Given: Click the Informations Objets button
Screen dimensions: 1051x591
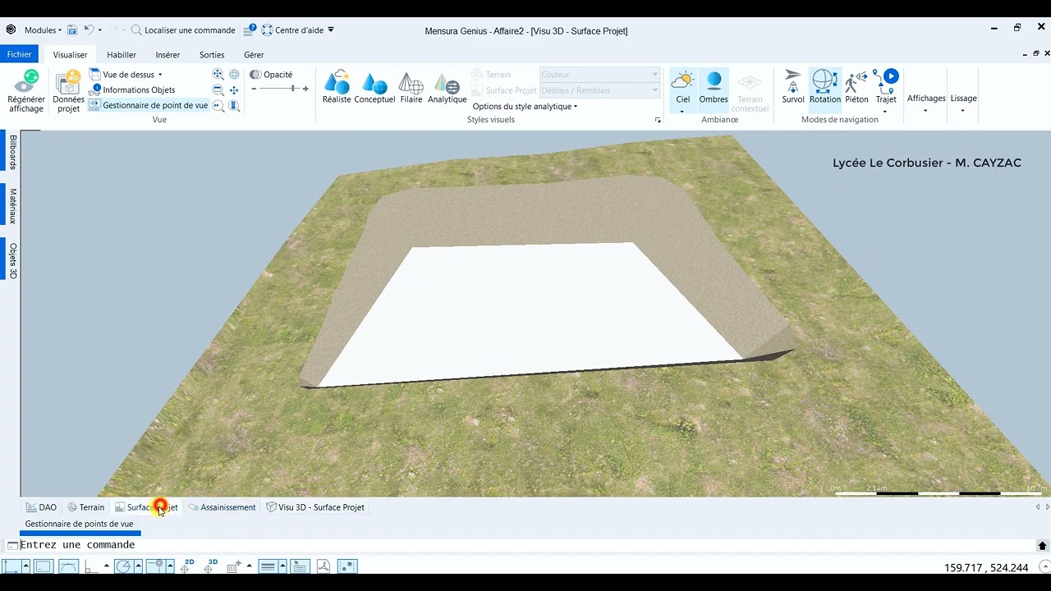Looking at the screenshot, I should 133,90.
